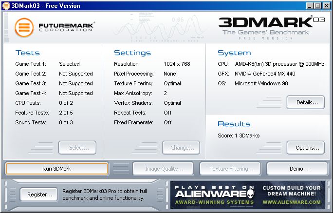Image resolution: width=333 pixels, height=214 pixels.
Task: Maximize the 3DMark03 window
Action: tap(318, 6)
